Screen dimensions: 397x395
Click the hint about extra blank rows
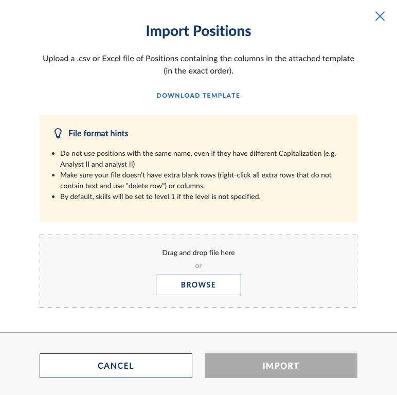pyautogui.click(x=196, y=181)
